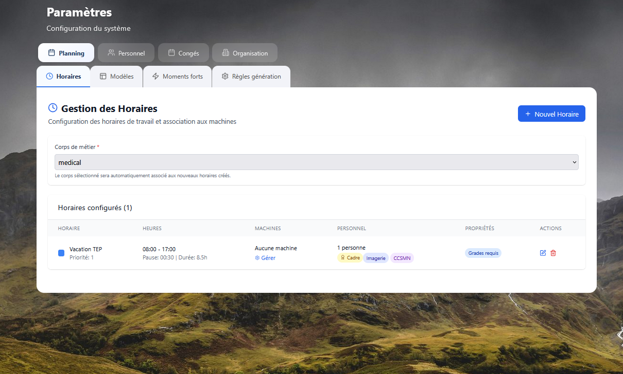623x374 pixels.
Task: Select the Modèles sub-tab
Action: coord(116,77)
